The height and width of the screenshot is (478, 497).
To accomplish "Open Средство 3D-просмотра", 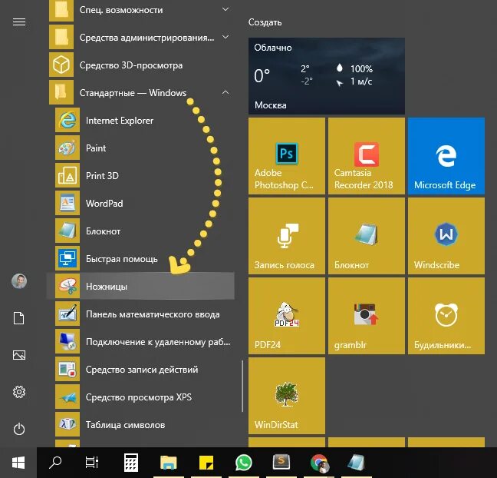I will pos(141,65).
